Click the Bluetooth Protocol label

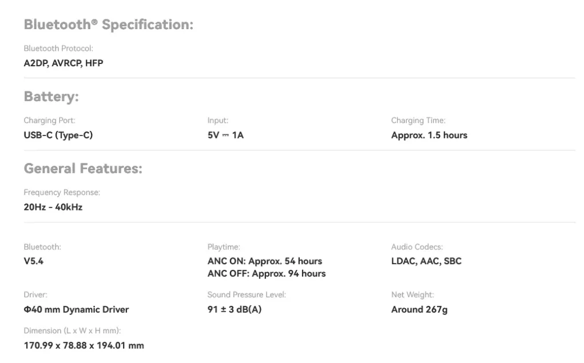point(58,49)
